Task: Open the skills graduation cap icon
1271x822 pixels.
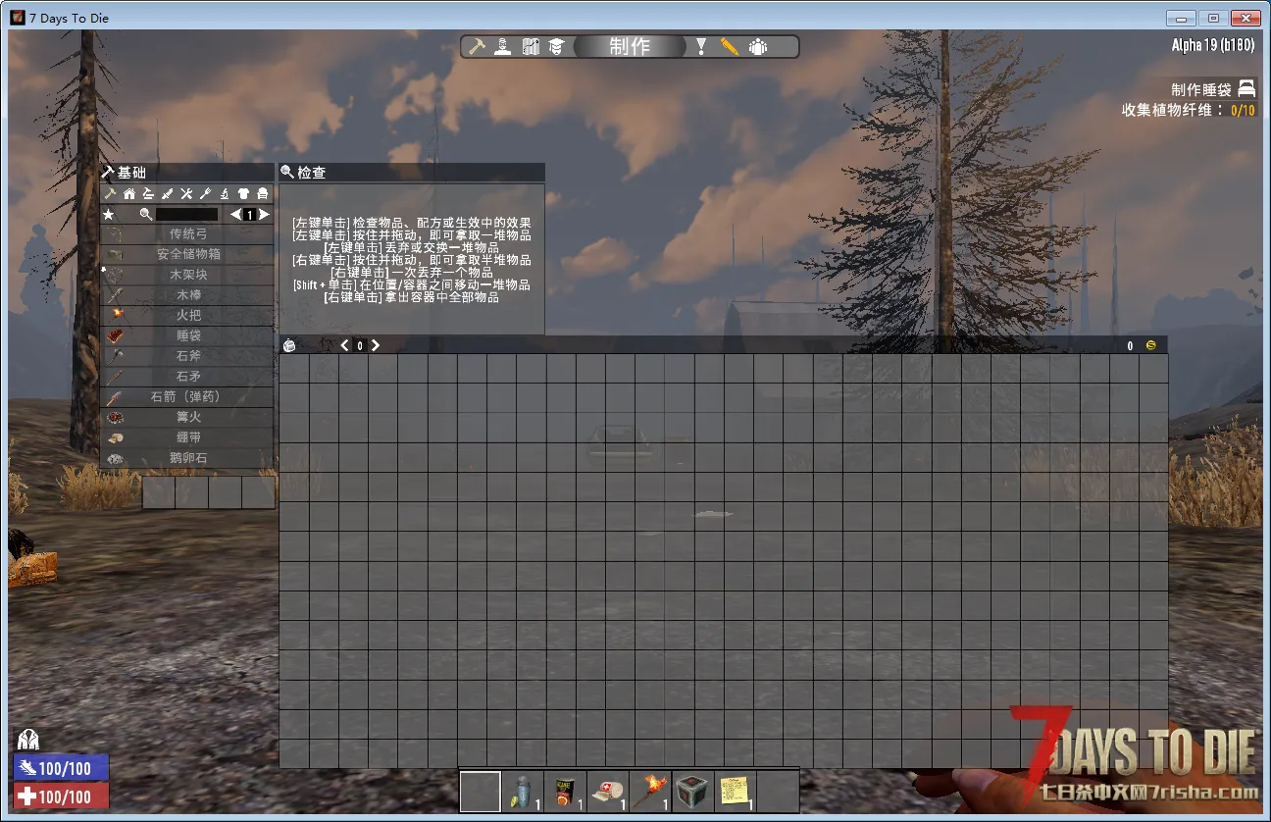Action: 556,46
